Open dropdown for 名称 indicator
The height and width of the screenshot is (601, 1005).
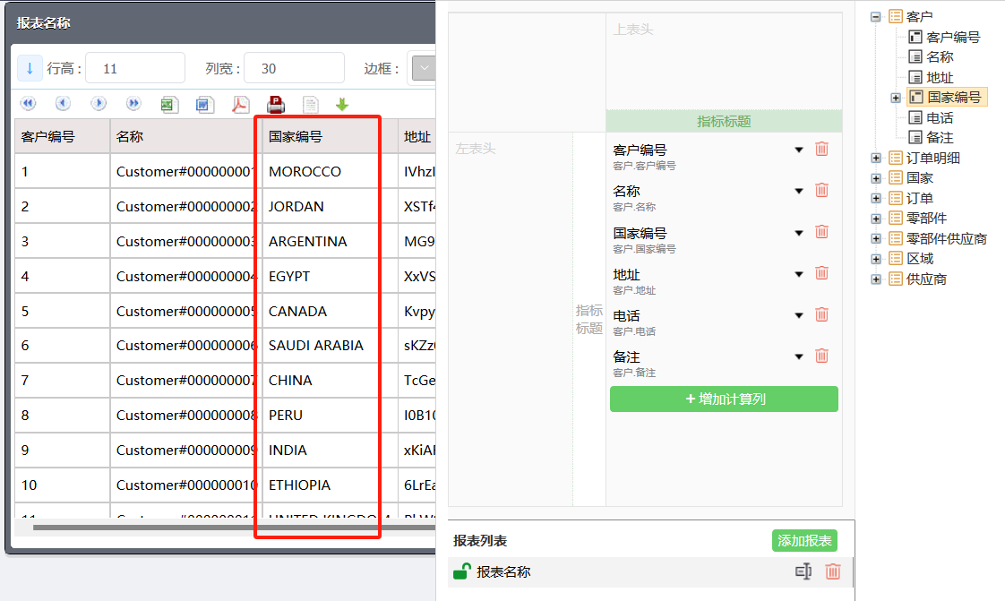tap(799, 191)
